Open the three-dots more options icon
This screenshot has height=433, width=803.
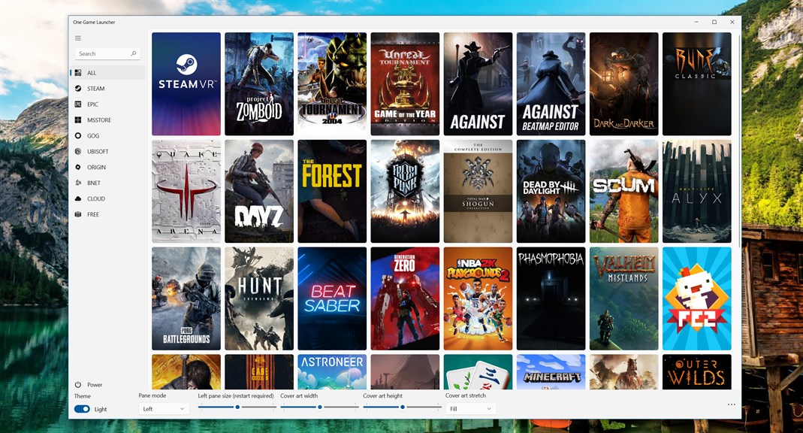tap(731, 405)
